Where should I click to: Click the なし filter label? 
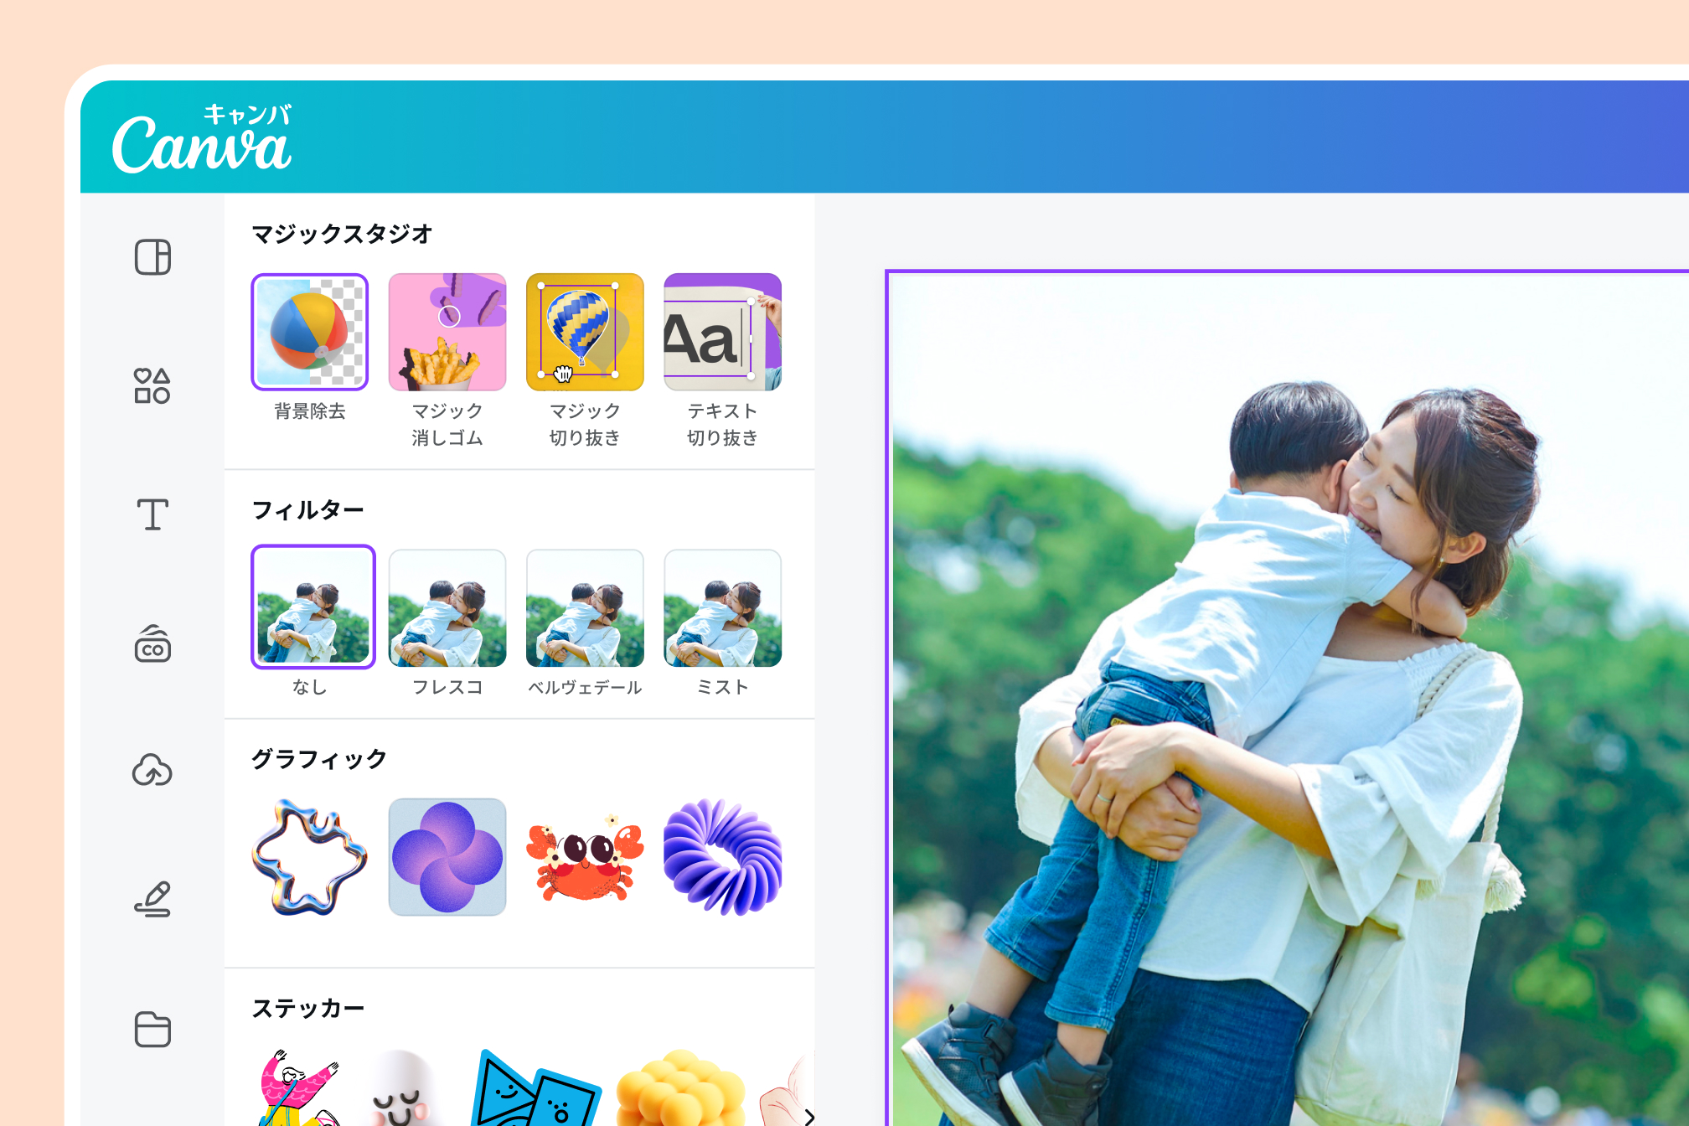(x=309, y=687)
